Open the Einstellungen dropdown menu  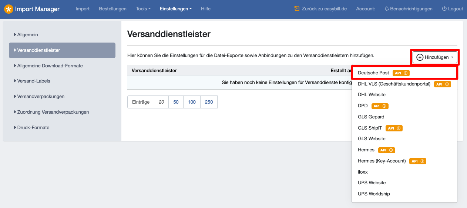pos(176,9)
